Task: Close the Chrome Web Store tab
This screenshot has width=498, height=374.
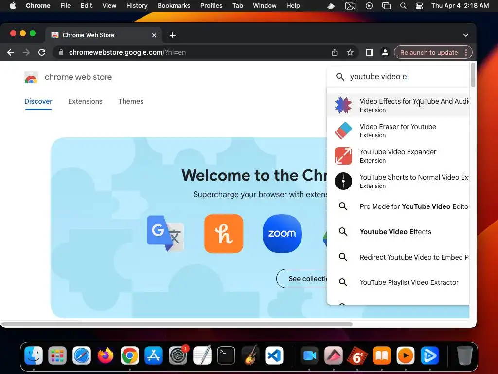Action: click(x=154, y=35)
